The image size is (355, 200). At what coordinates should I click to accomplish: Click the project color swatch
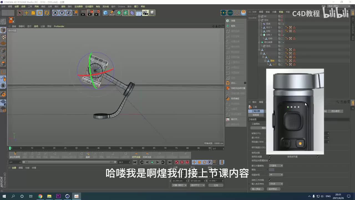(x=272, y=170)
